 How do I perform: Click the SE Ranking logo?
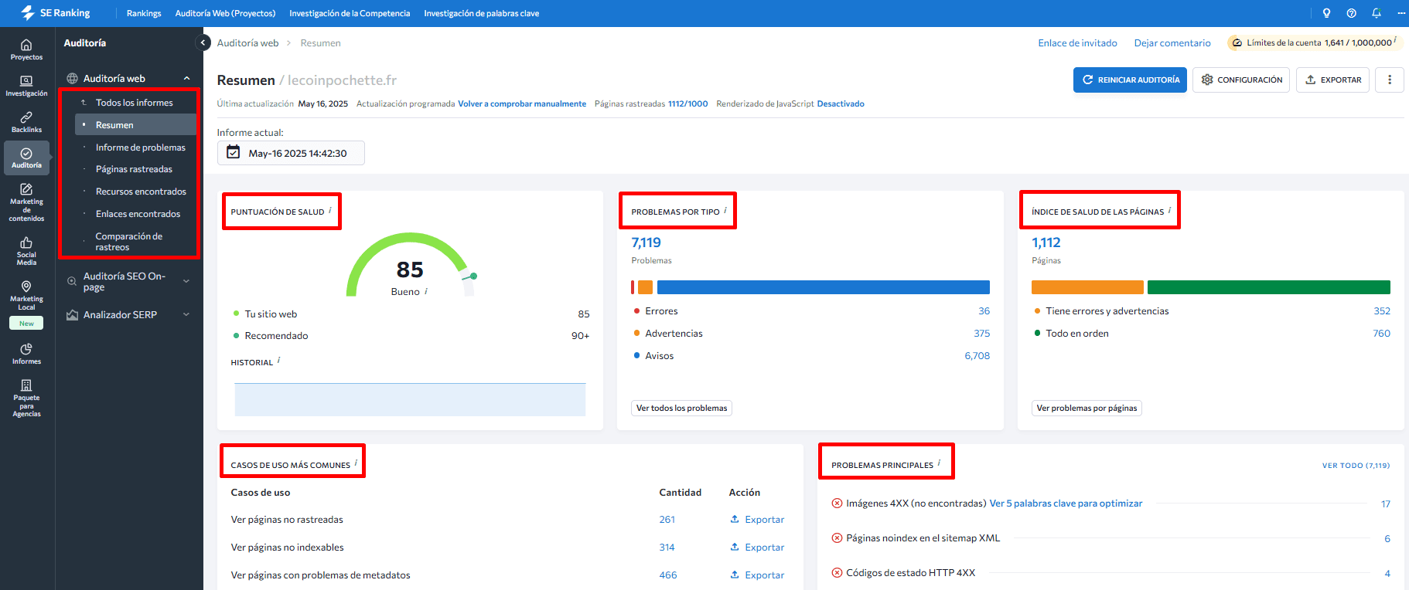[55, 13]
